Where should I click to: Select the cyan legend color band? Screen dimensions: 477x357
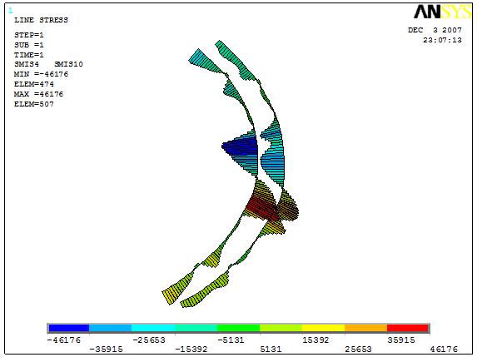pyautogui.click(x=153, y=328)
